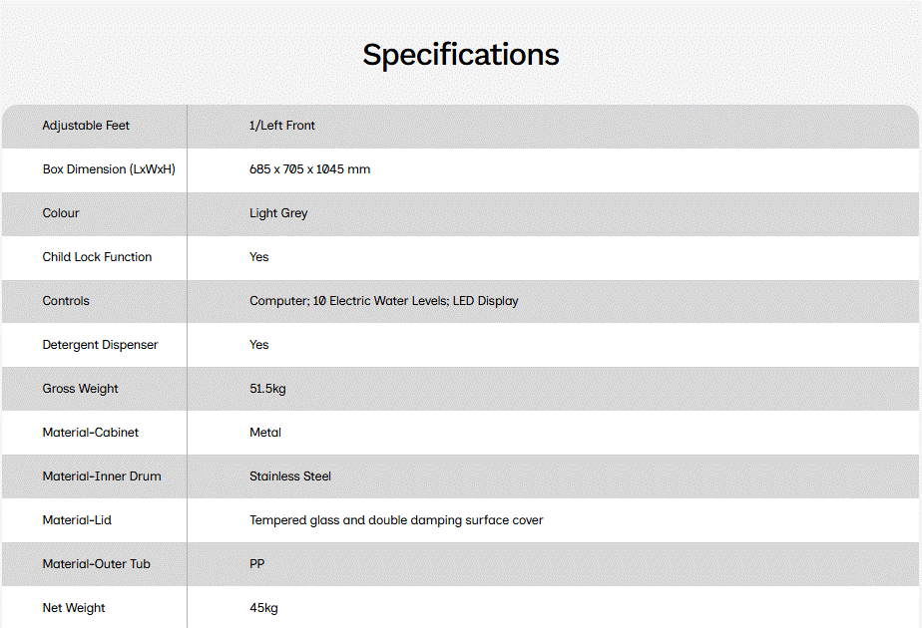Select the Controls row label
This screenshot has width=922, height=628.
coord(66,301)
